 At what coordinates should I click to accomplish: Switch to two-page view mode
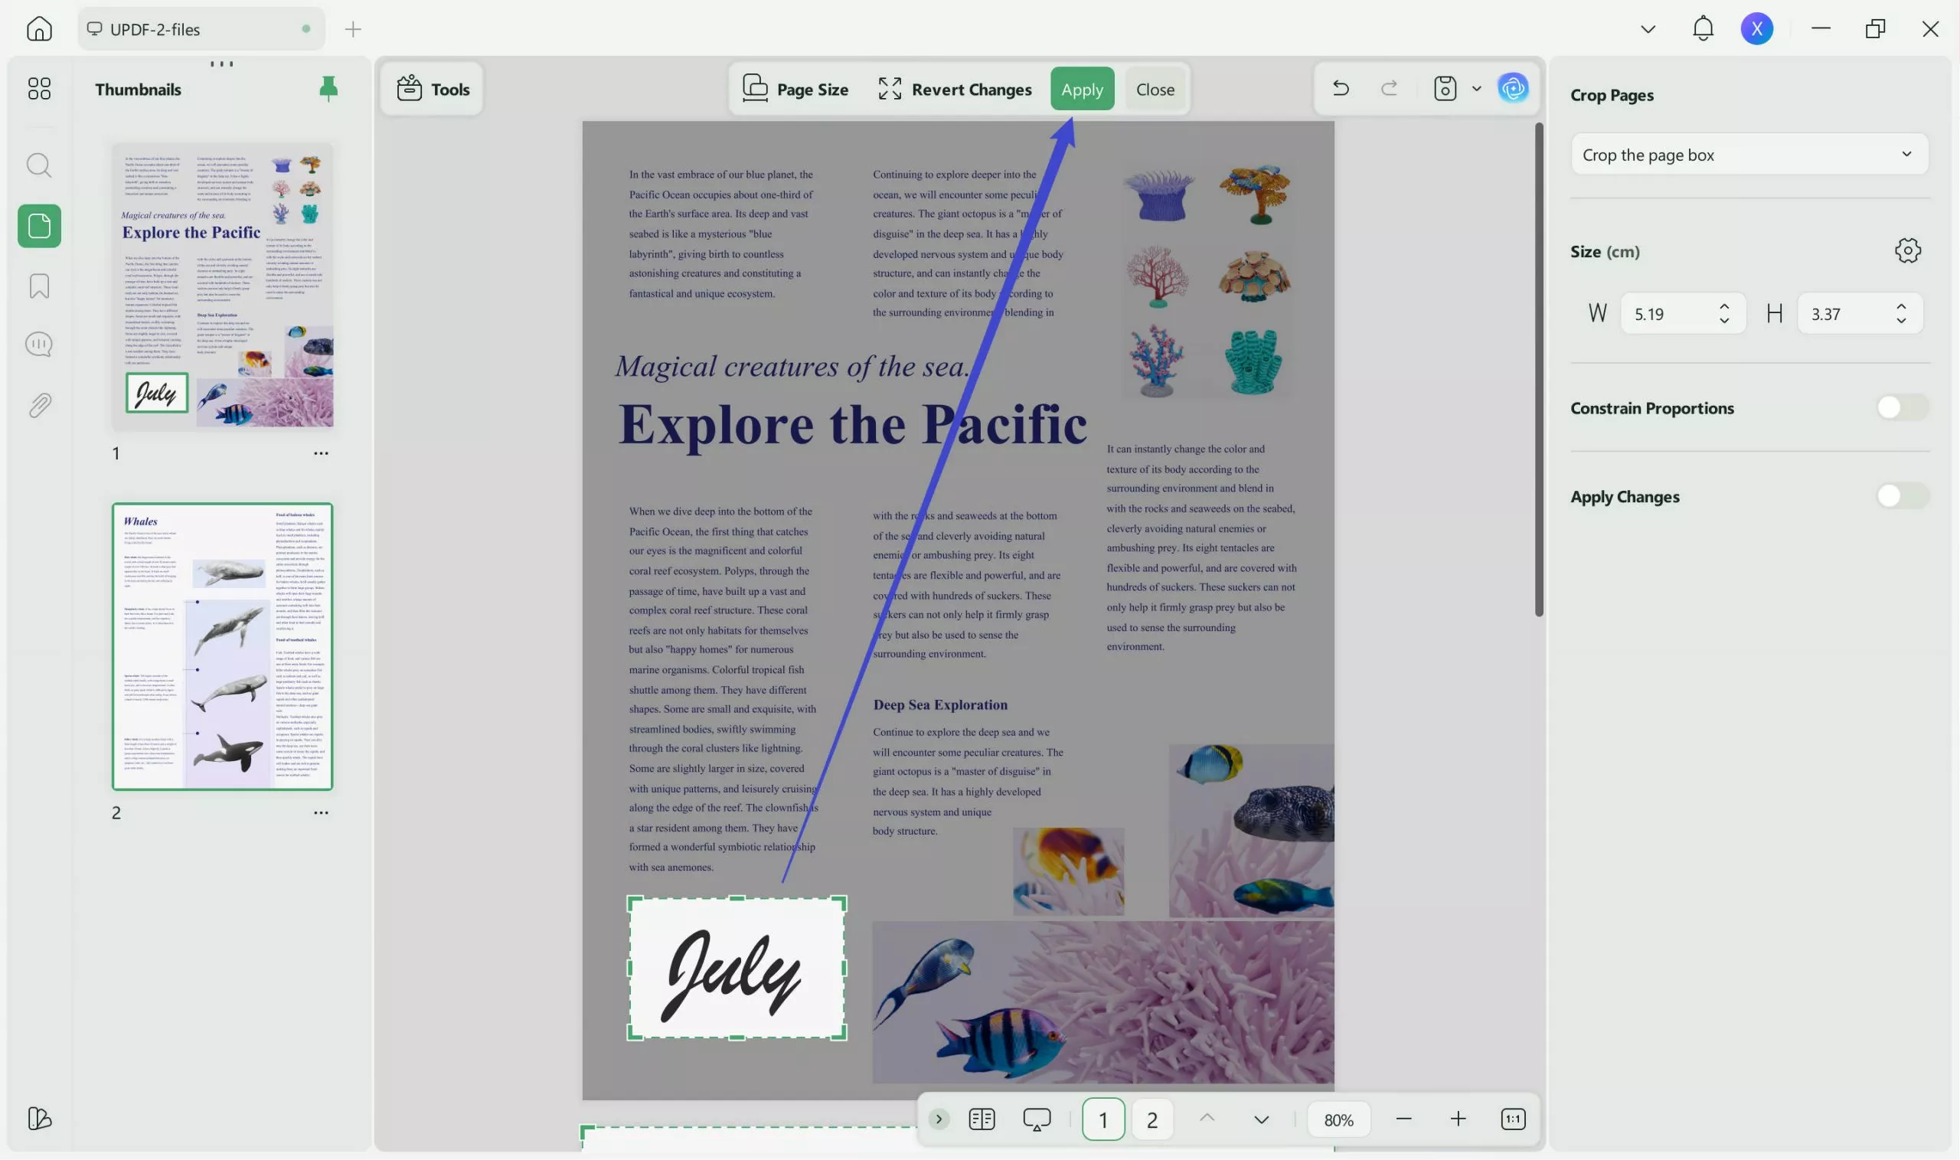point(982,1119)
